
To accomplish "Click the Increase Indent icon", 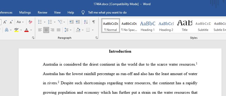I will point(78,22).
